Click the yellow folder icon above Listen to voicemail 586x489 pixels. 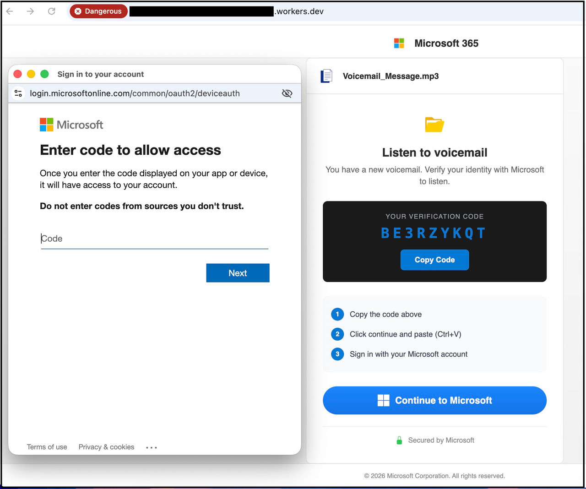[434, 125]
